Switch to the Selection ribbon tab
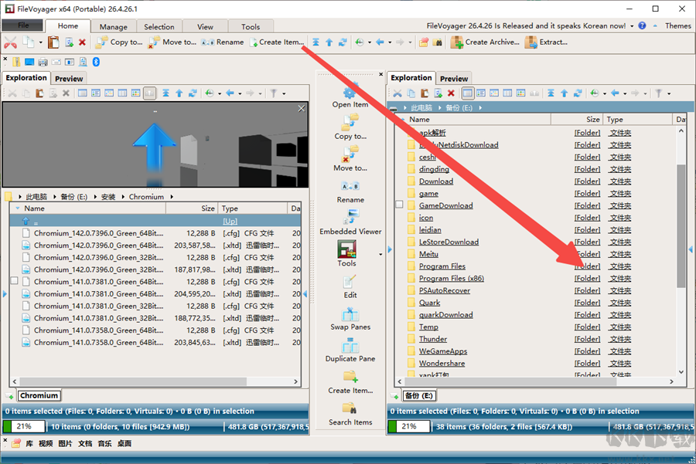The image size is (696, 464). point(159,26)
